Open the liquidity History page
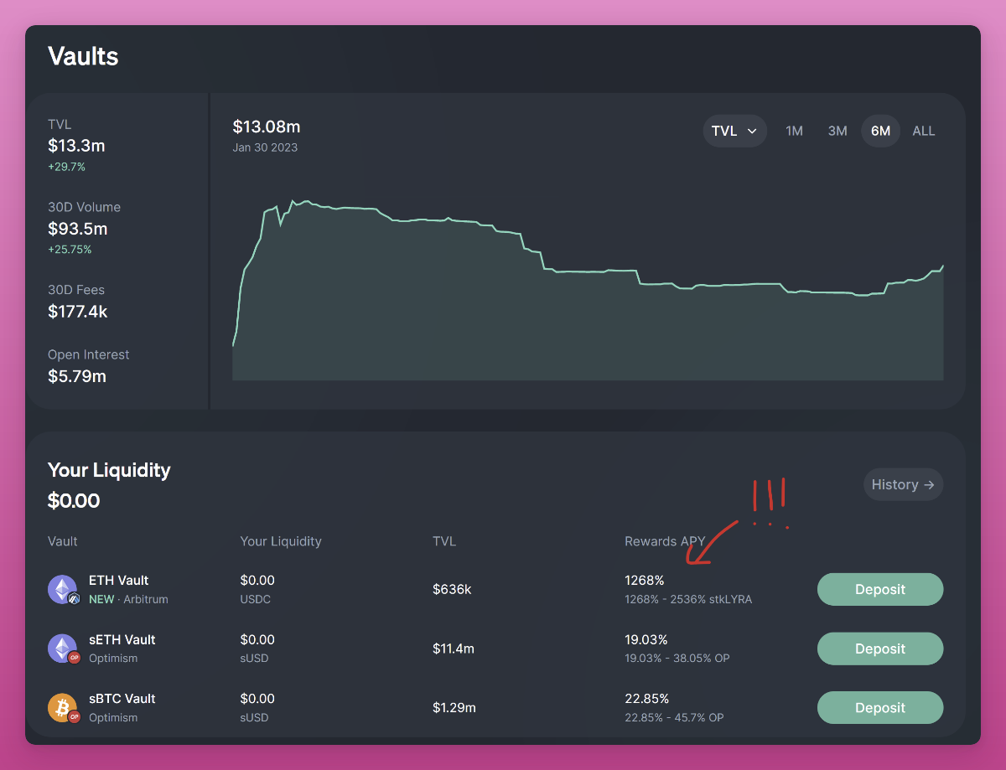This screenshot has height=770, width=1006. 903,484
